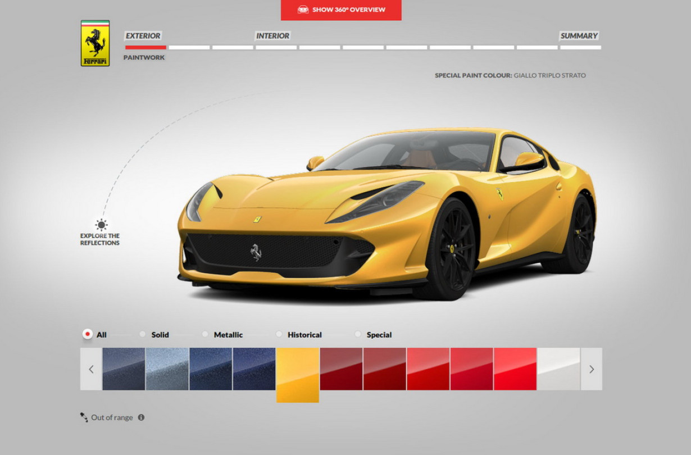
Task: Select the light blue metallic swatch
Action: coord(167,368)
